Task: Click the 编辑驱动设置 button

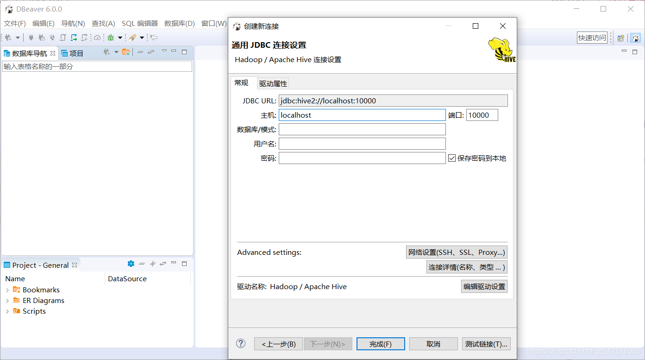Action: [484, 286]
